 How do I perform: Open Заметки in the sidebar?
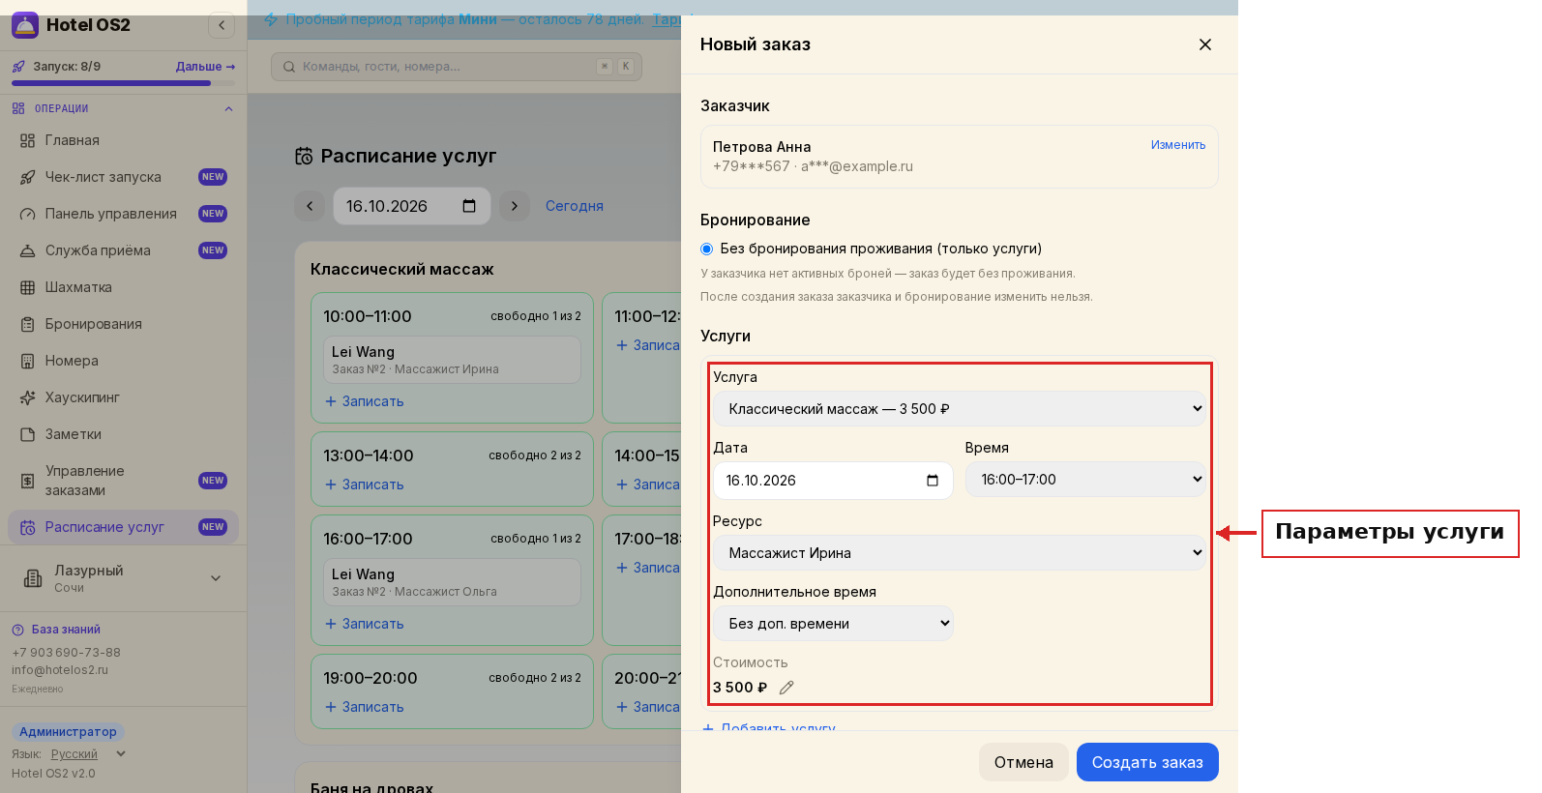click(124, 434)
